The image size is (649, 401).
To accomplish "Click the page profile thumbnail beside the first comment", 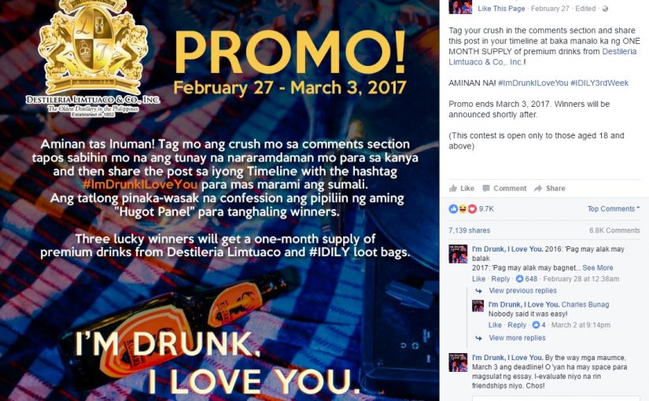I will (458, 254).
